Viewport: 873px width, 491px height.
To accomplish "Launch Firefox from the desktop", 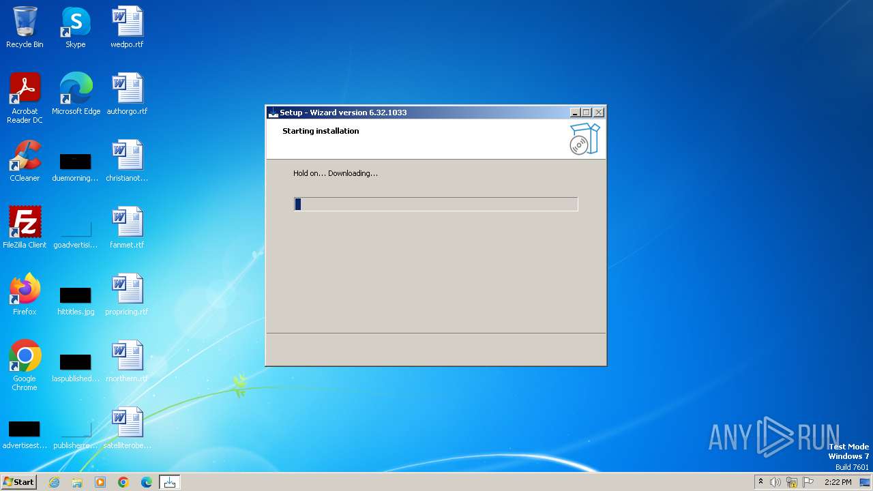I will click(25, 295).
